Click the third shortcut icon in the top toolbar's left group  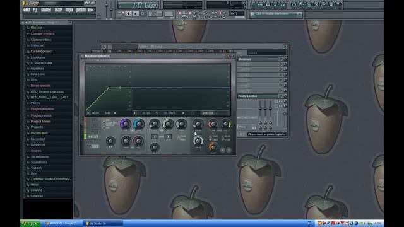click(268, 4)
